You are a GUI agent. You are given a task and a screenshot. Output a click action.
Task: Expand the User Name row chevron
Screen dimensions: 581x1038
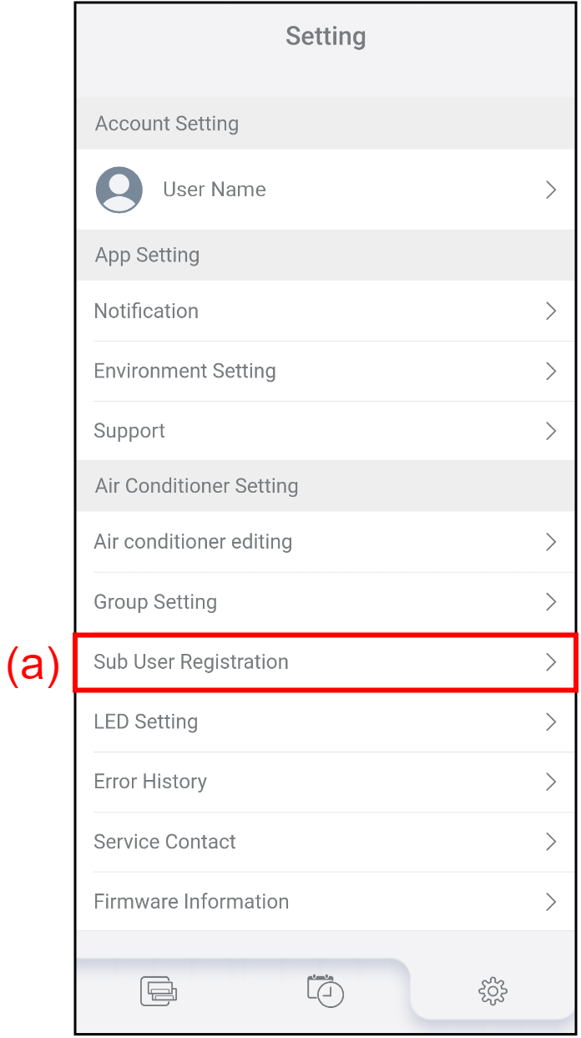(550, 190)
